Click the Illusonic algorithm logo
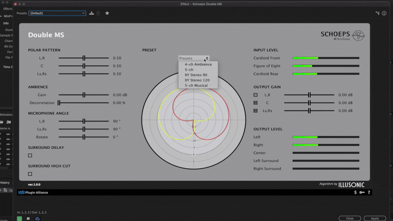Viewport: 393px width, 221px height. point(351,184)
